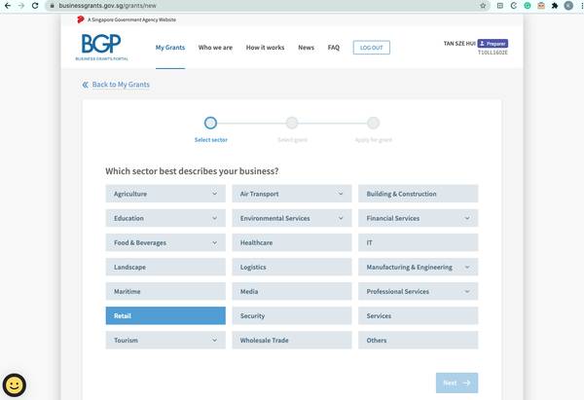The width and height of the screenshot is (584, 400).
Task: Deselect the highlighted Retail sector
Action: click(165, 316)
